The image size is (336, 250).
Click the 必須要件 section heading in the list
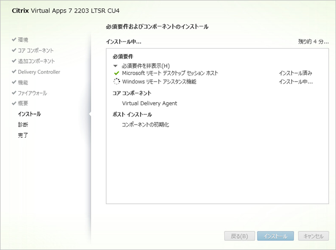tap(123, 57)
